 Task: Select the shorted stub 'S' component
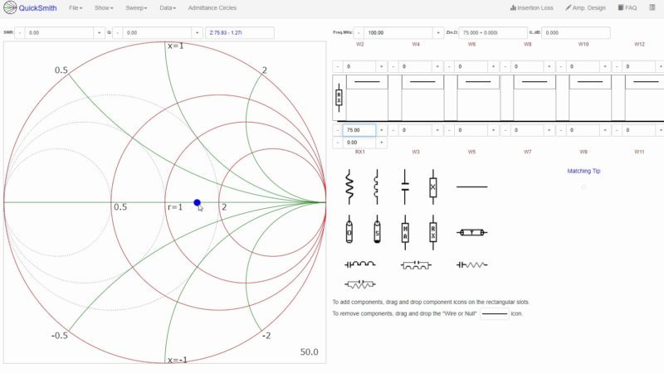pyautogui.click(x=377, y=230)
